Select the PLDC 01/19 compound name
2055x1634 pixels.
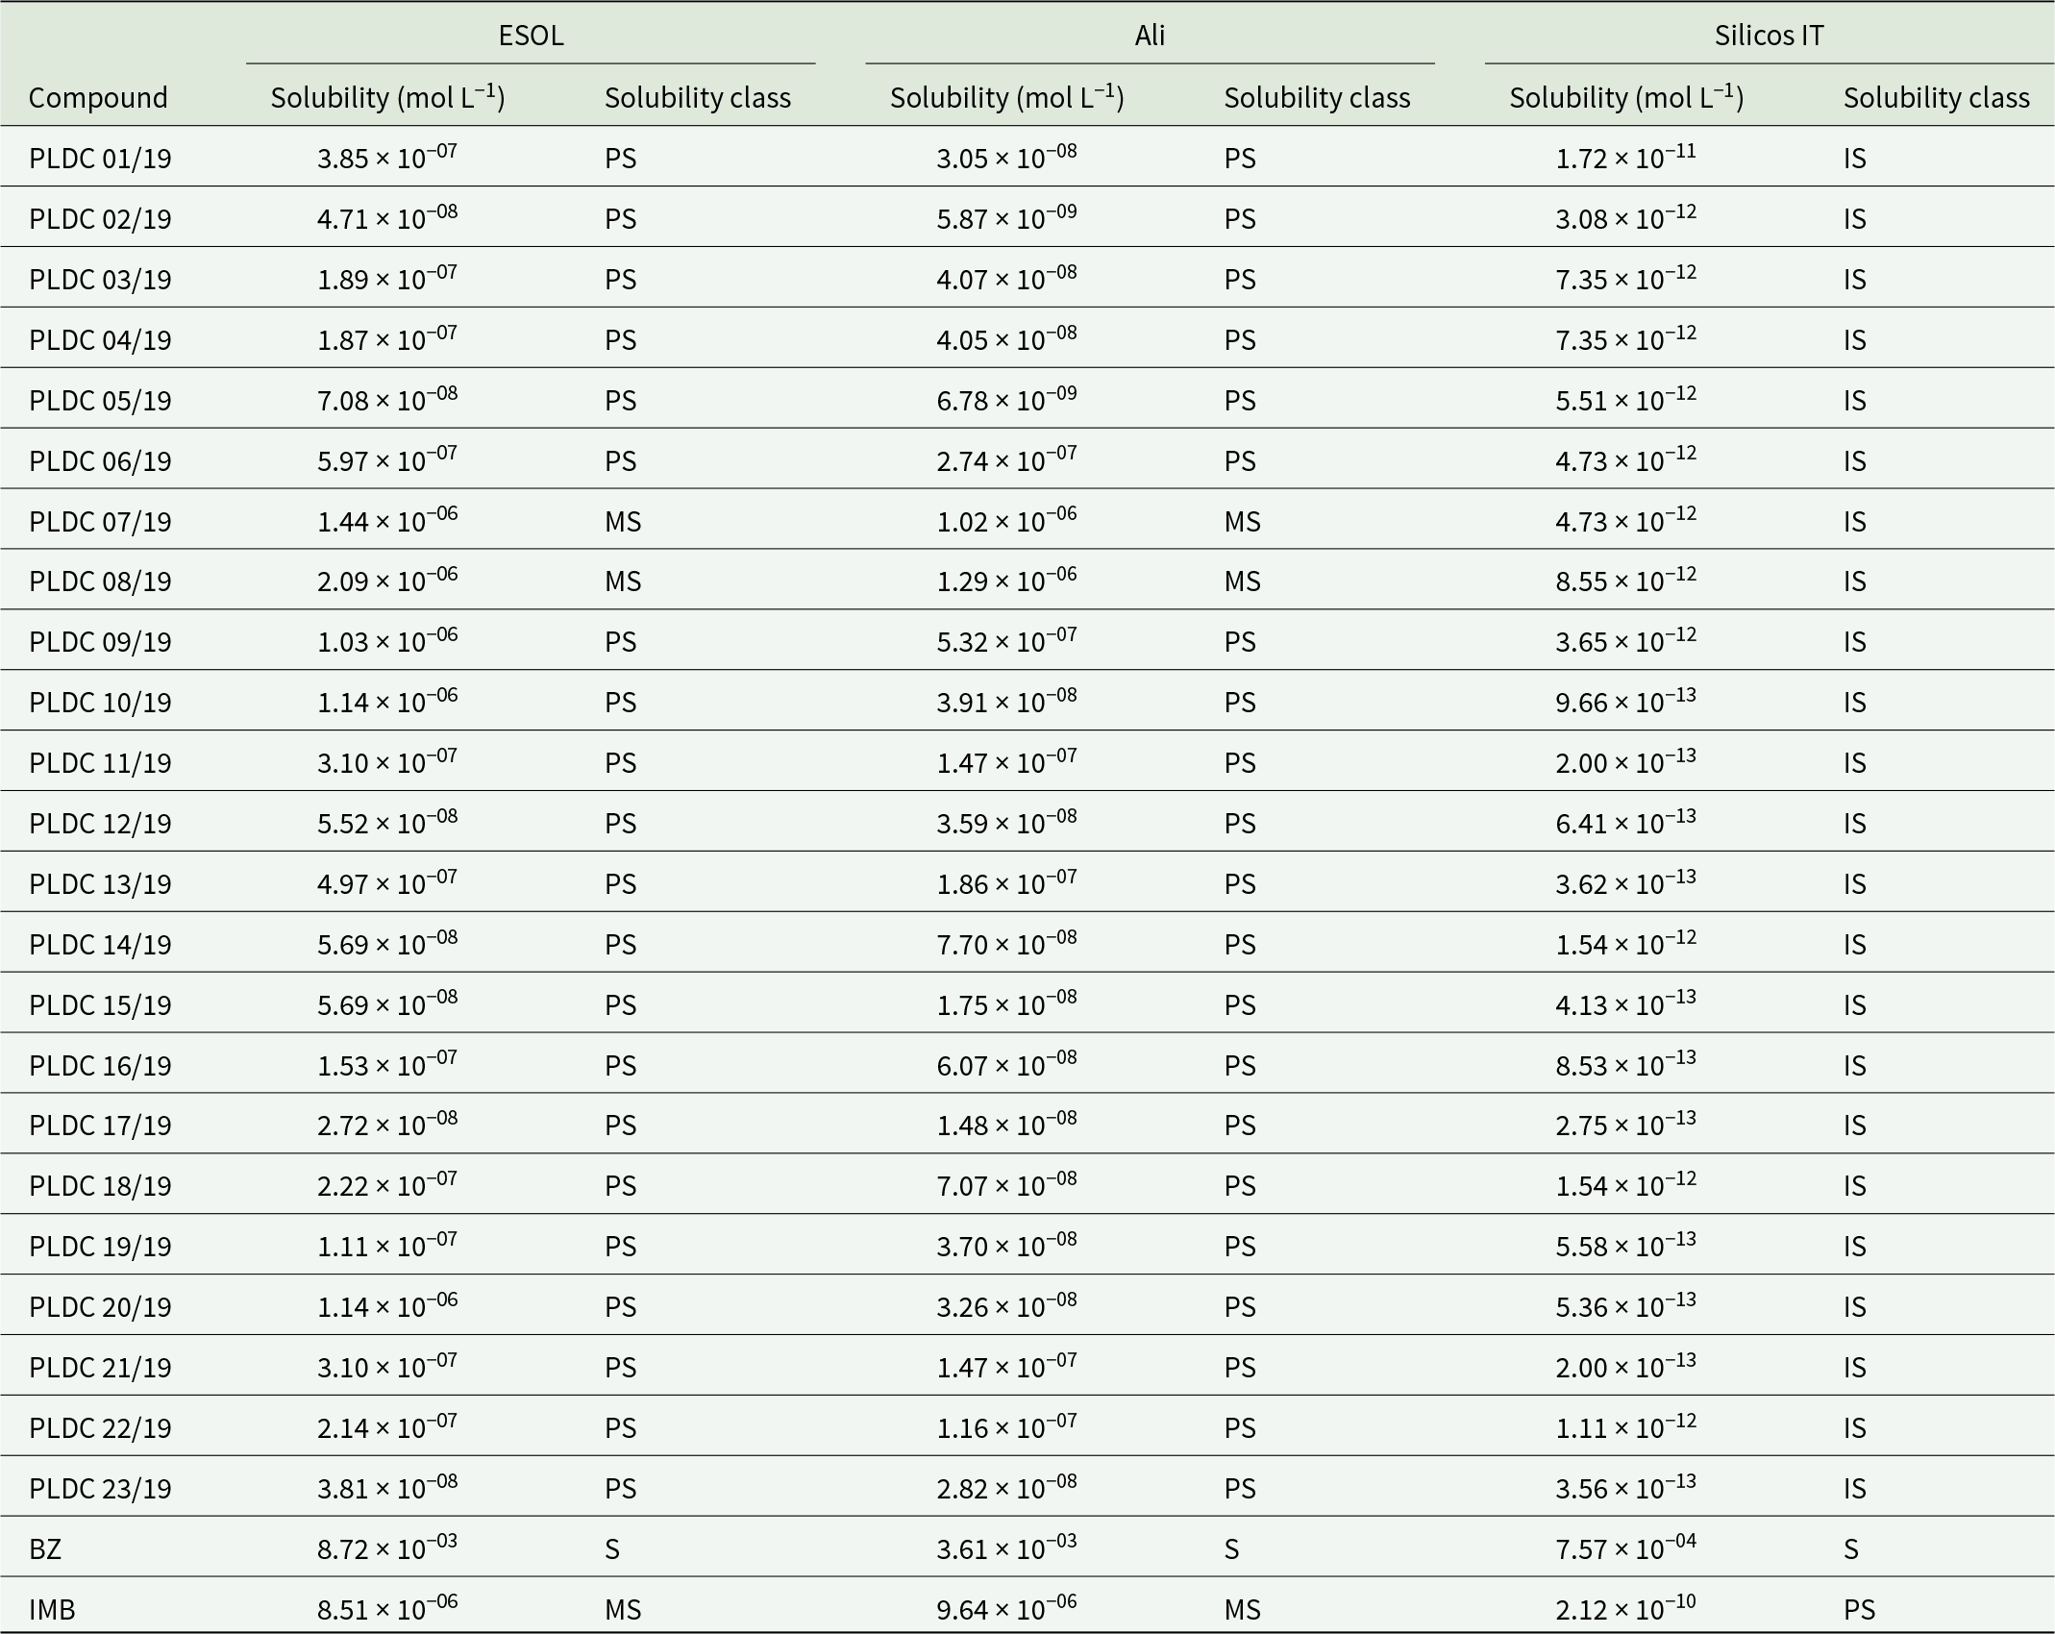click(100, 158)
